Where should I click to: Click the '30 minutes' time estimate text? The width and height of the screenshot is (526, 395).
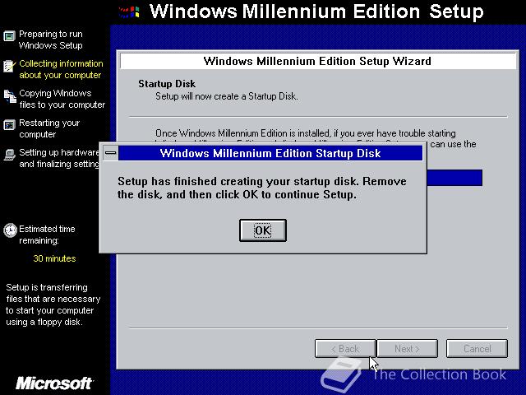tap(54, 258)
